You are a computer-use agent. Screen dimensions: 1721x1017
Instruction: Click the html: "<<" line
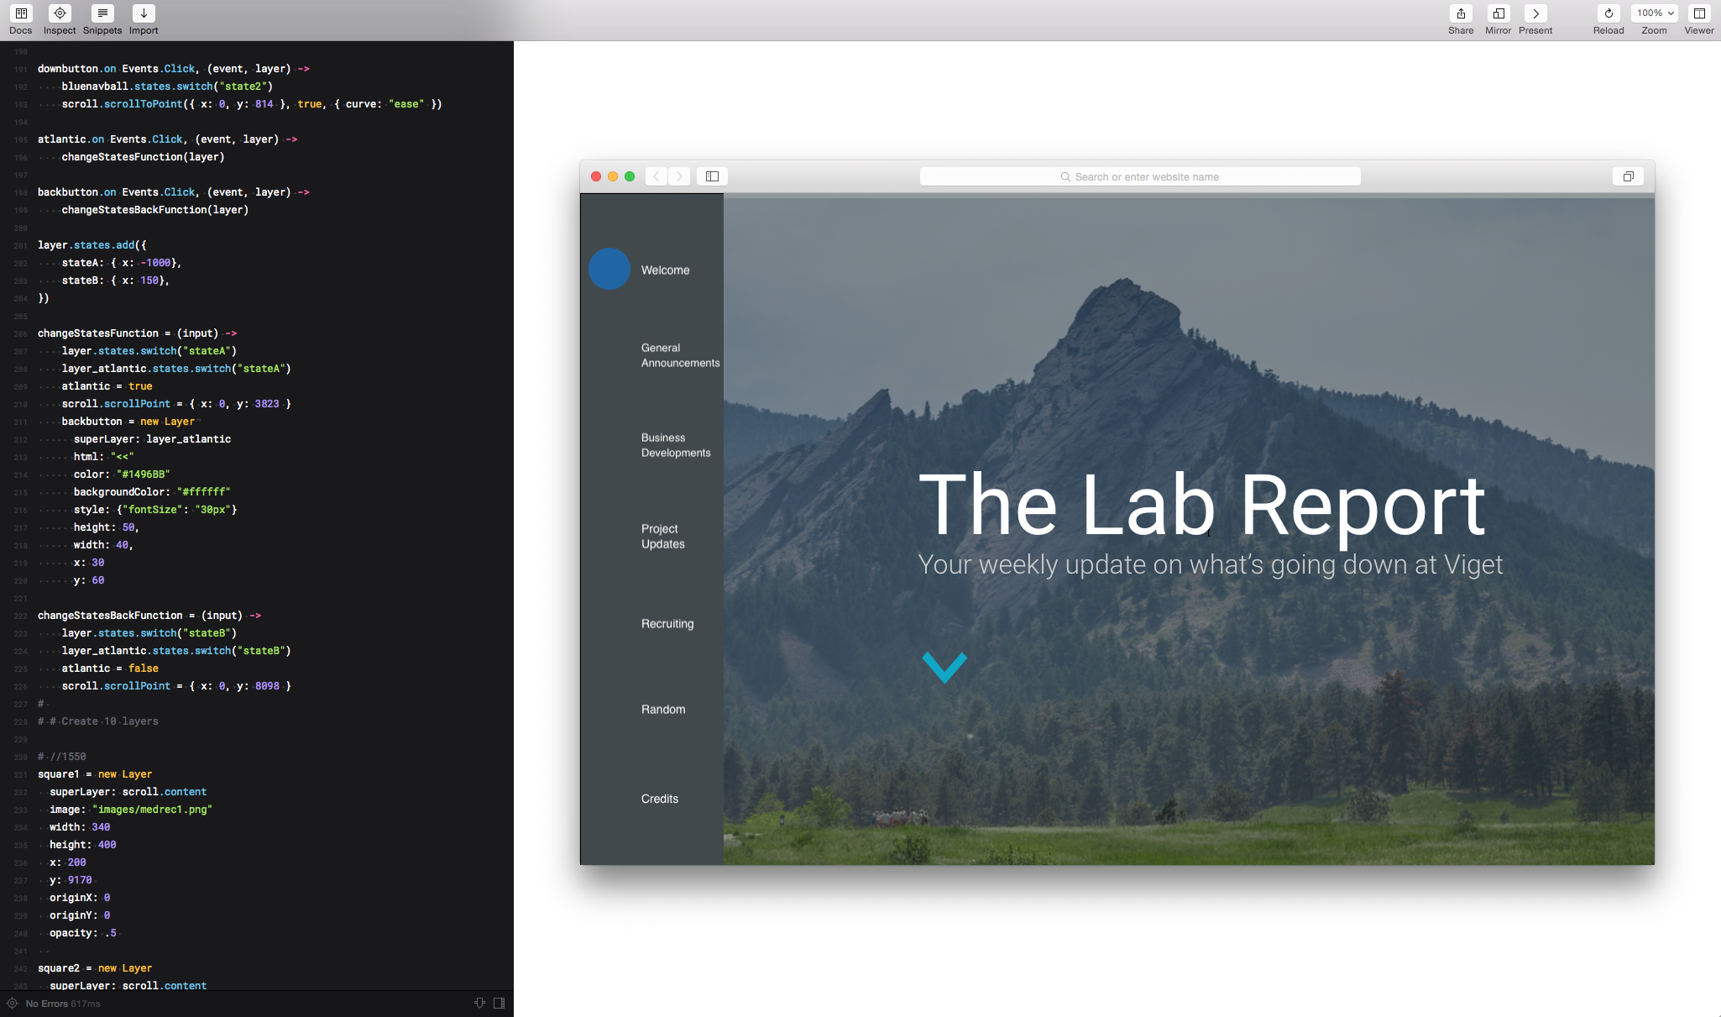pyautogui.click(x=103, y=457)
